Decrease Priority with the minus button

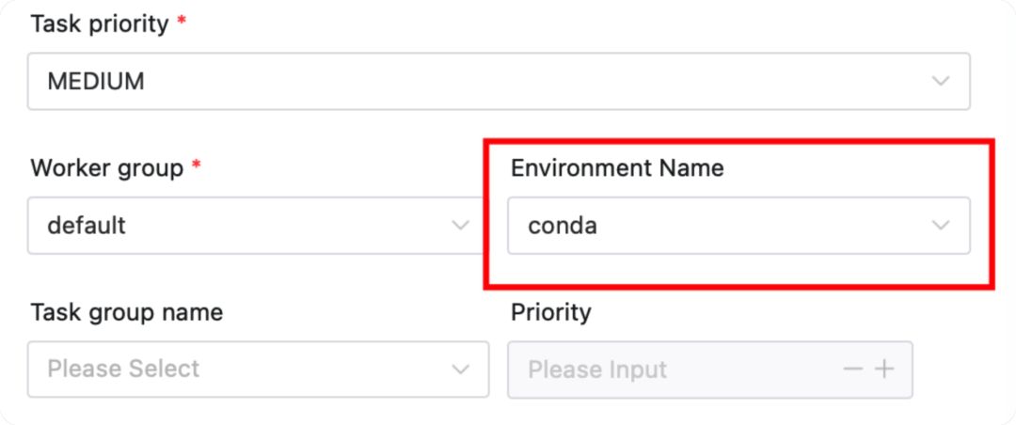tap(853, 369)
